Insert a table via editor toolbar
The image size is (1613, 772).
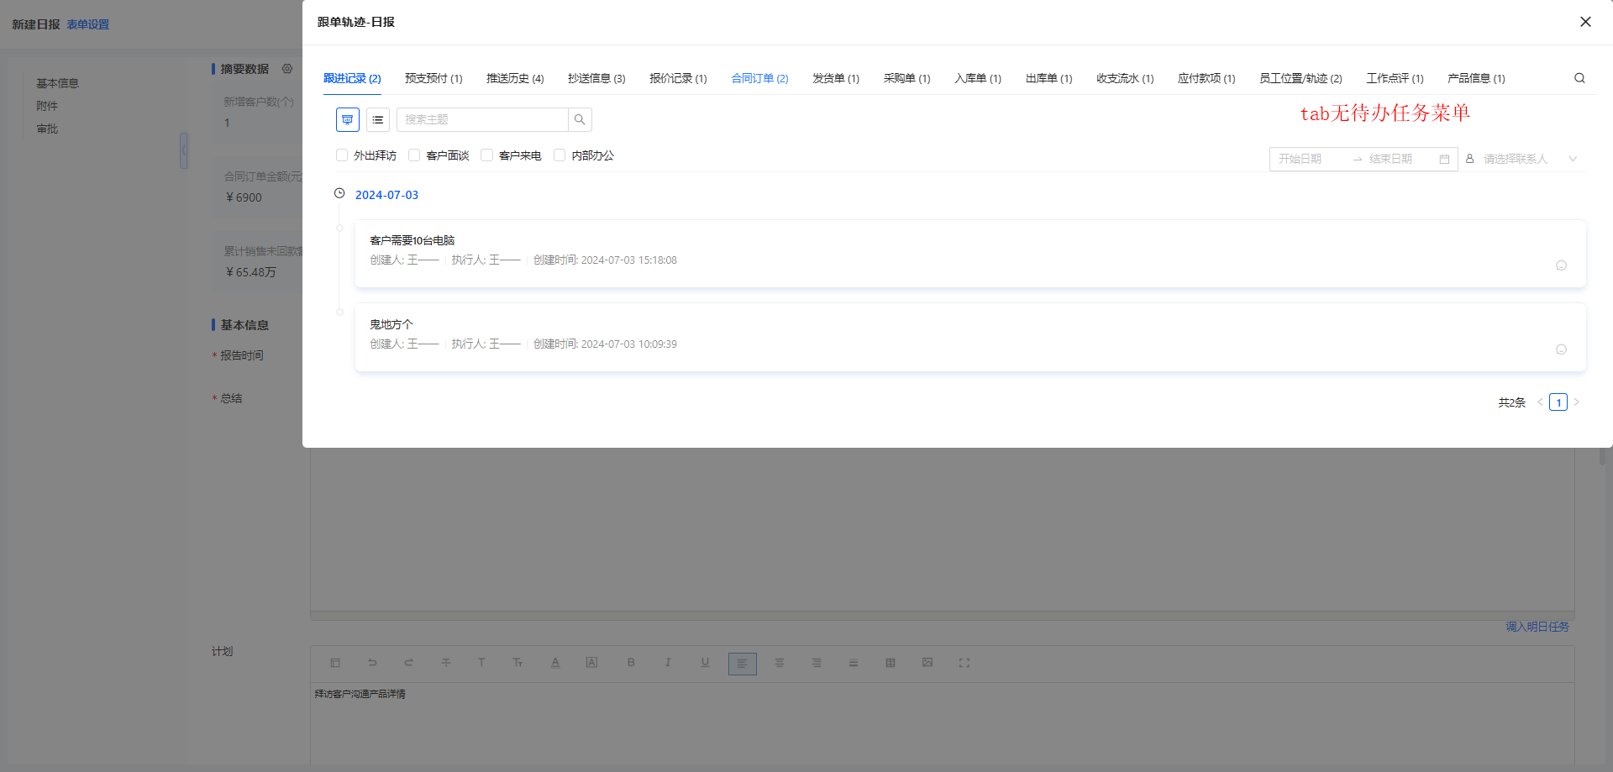[891, 663]
